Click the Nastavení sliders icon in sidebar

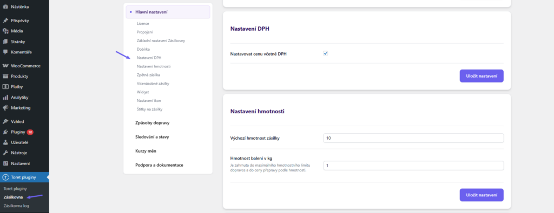5,163
